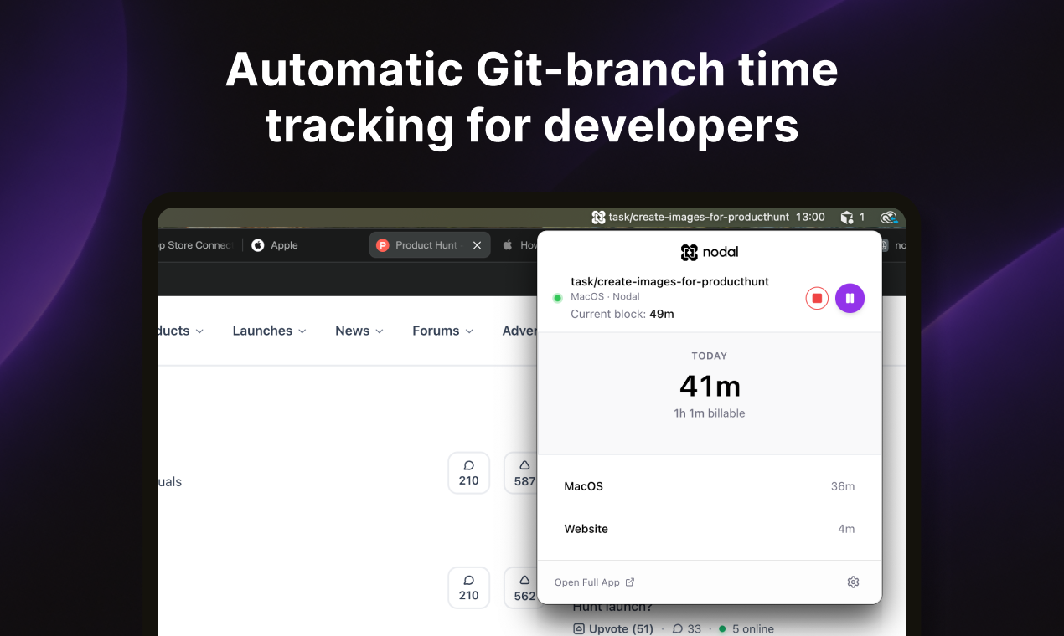The image size is (1064, 636).
Task: Upvote the product with 587 votes
Action: click(x=520, y=473)
